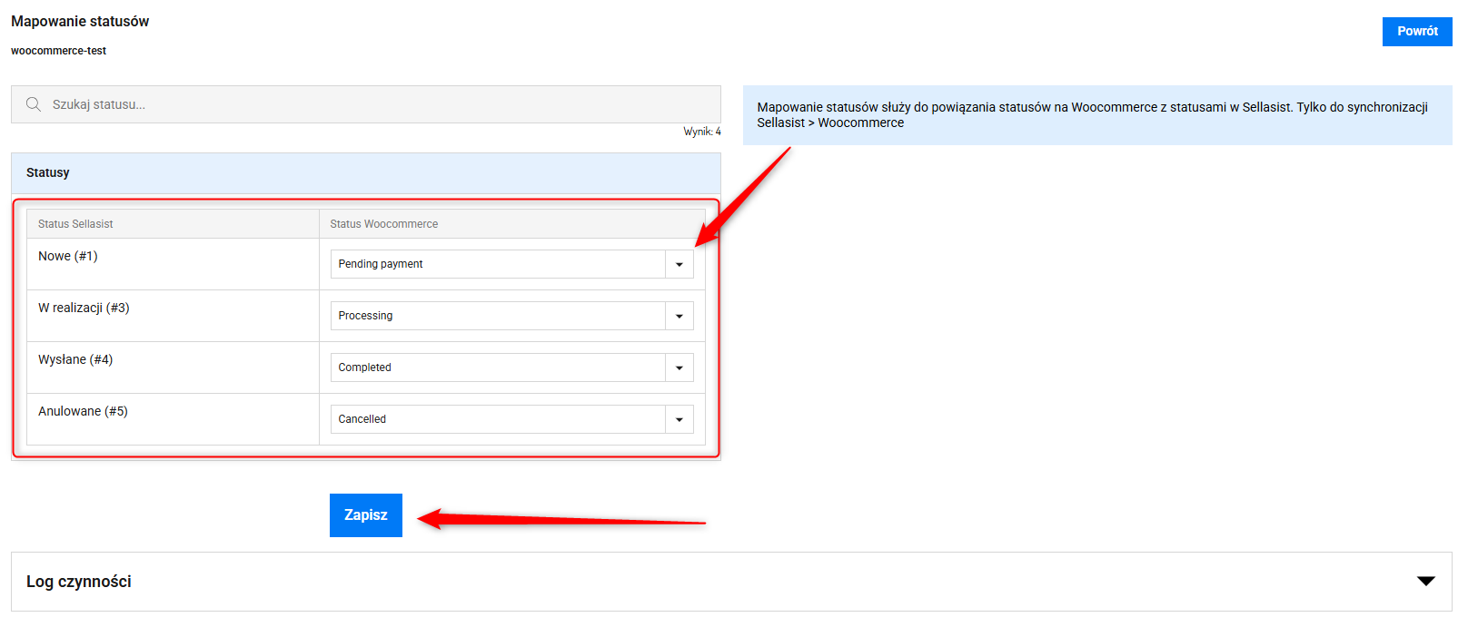The width and height of the screenshot is (1468, 627).
Task: Click the Status Sellasist column header
Action: pyautogui.click(x=75, y=224)
